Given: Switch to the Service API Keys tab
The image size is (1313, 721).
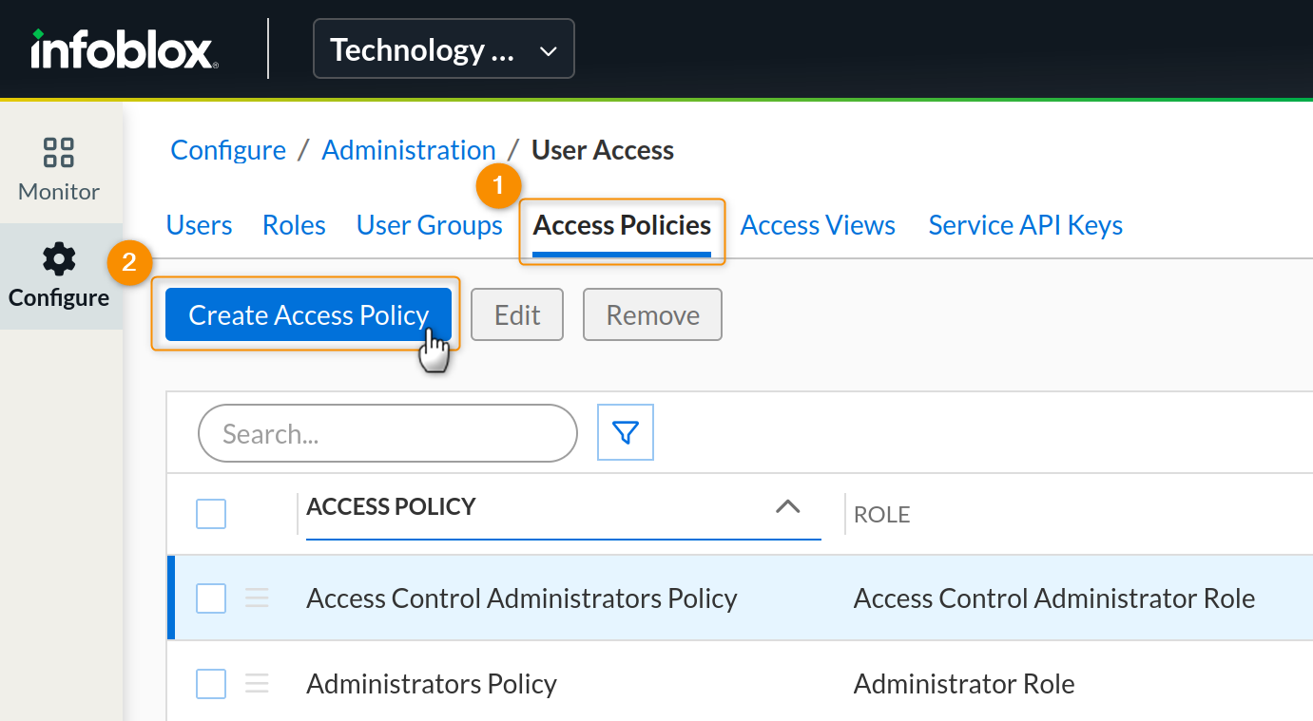Looking at the screenshot, I should coord(1025,225).
